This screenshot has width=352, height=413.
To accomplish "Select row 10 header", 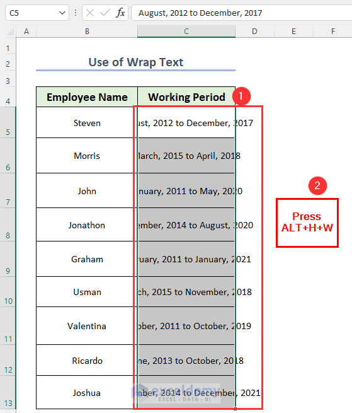I will [8, 291].
